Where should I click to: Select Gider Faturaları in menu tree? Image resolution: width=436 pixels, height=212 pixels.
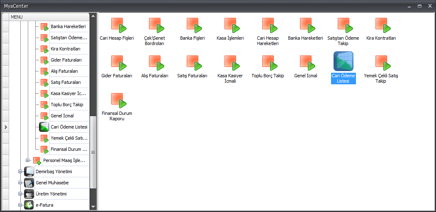tap(66, 60)
